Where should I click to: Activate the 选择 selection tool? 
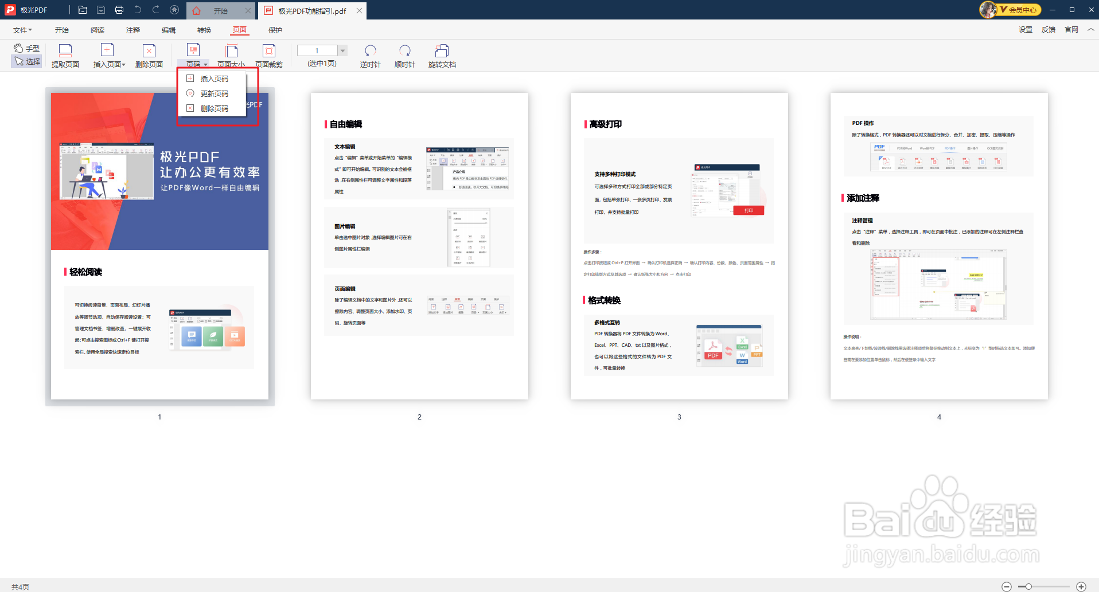[27, 61]
